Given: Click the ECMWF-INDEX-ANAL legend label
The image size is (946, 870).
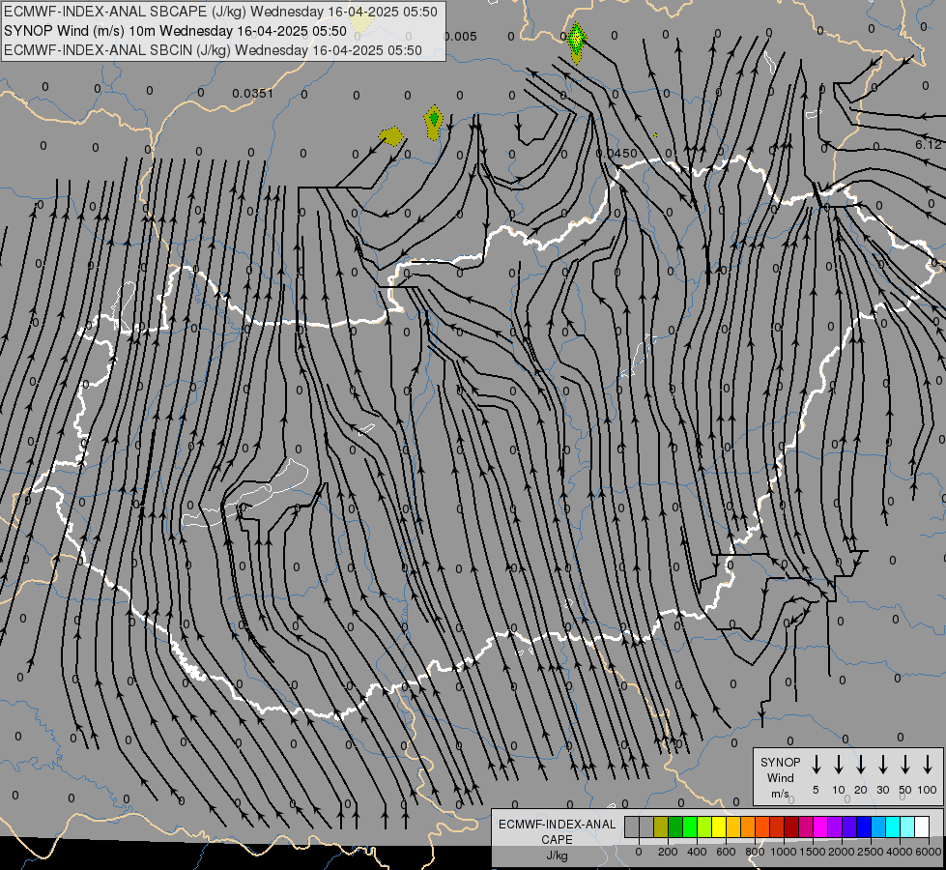Looking at the screenshot, I should point(557,825).
